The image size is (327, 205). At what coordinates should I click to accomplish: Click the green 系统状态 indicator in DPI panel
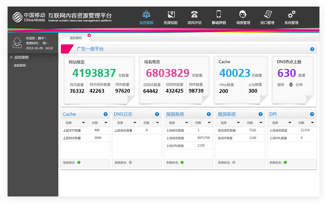tap(285, 162)
